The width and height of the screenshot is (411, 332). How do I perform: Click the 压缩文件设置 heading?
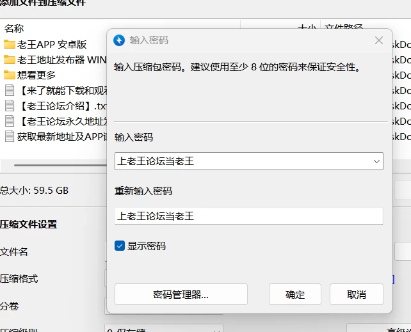[28, 225]
